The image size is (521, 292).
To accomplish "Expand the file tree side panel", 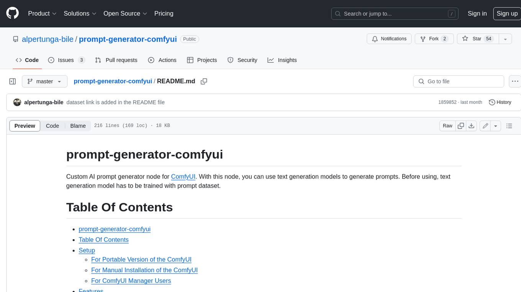I will (x=12, y=81).
